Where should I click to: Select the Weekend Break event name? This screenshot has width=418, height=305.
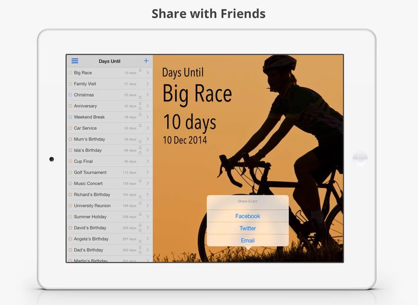tap(89, 117)
